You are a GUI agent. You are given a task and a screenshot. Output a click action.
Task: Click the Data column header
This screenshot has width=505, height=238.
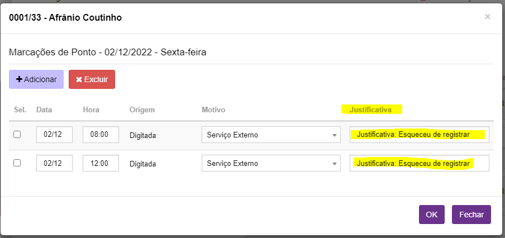click(x=44, y=110)
